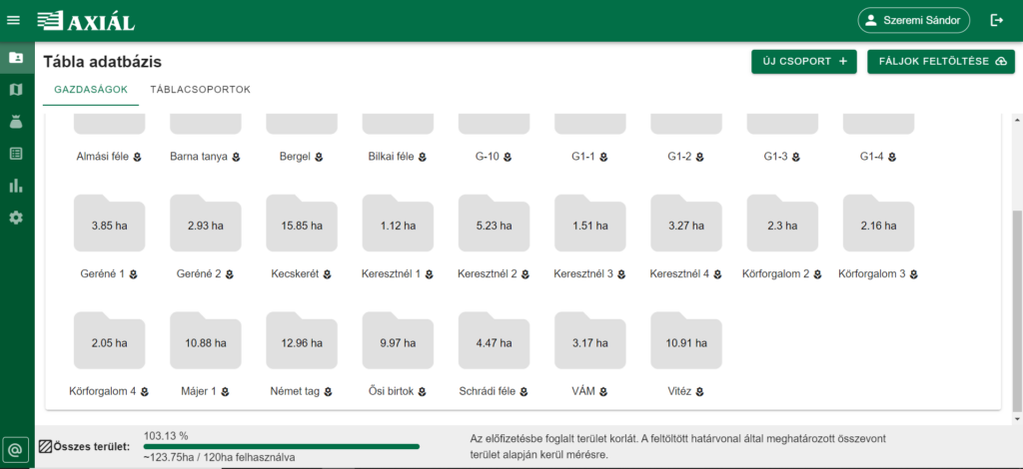Click the @ contact icon at bottom left
The width and height of the screenshot is (1023, 469).
[x=16, y=449]
